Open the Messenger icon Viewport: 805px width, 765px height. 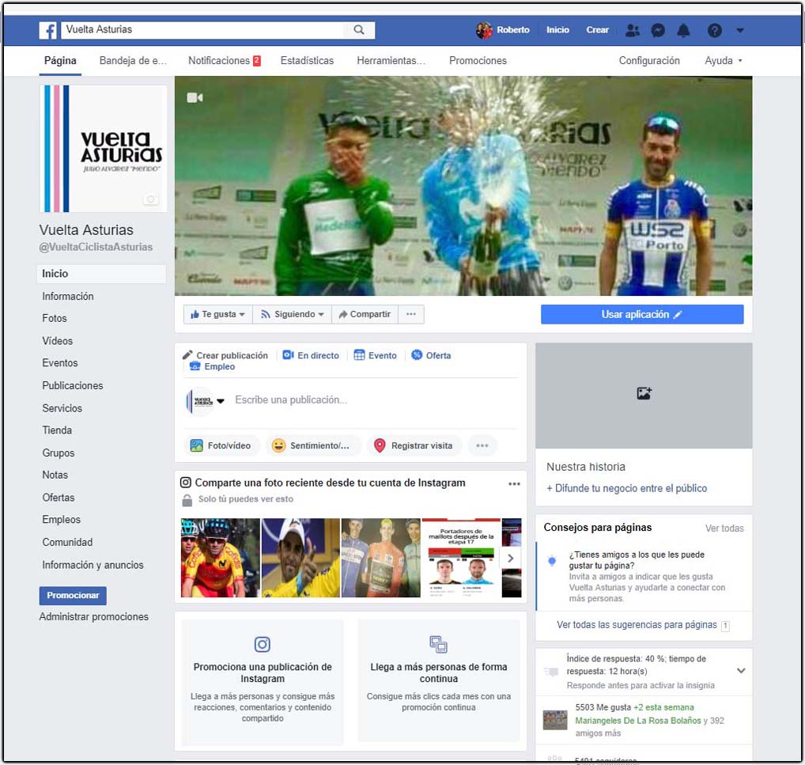coord(658,30)
